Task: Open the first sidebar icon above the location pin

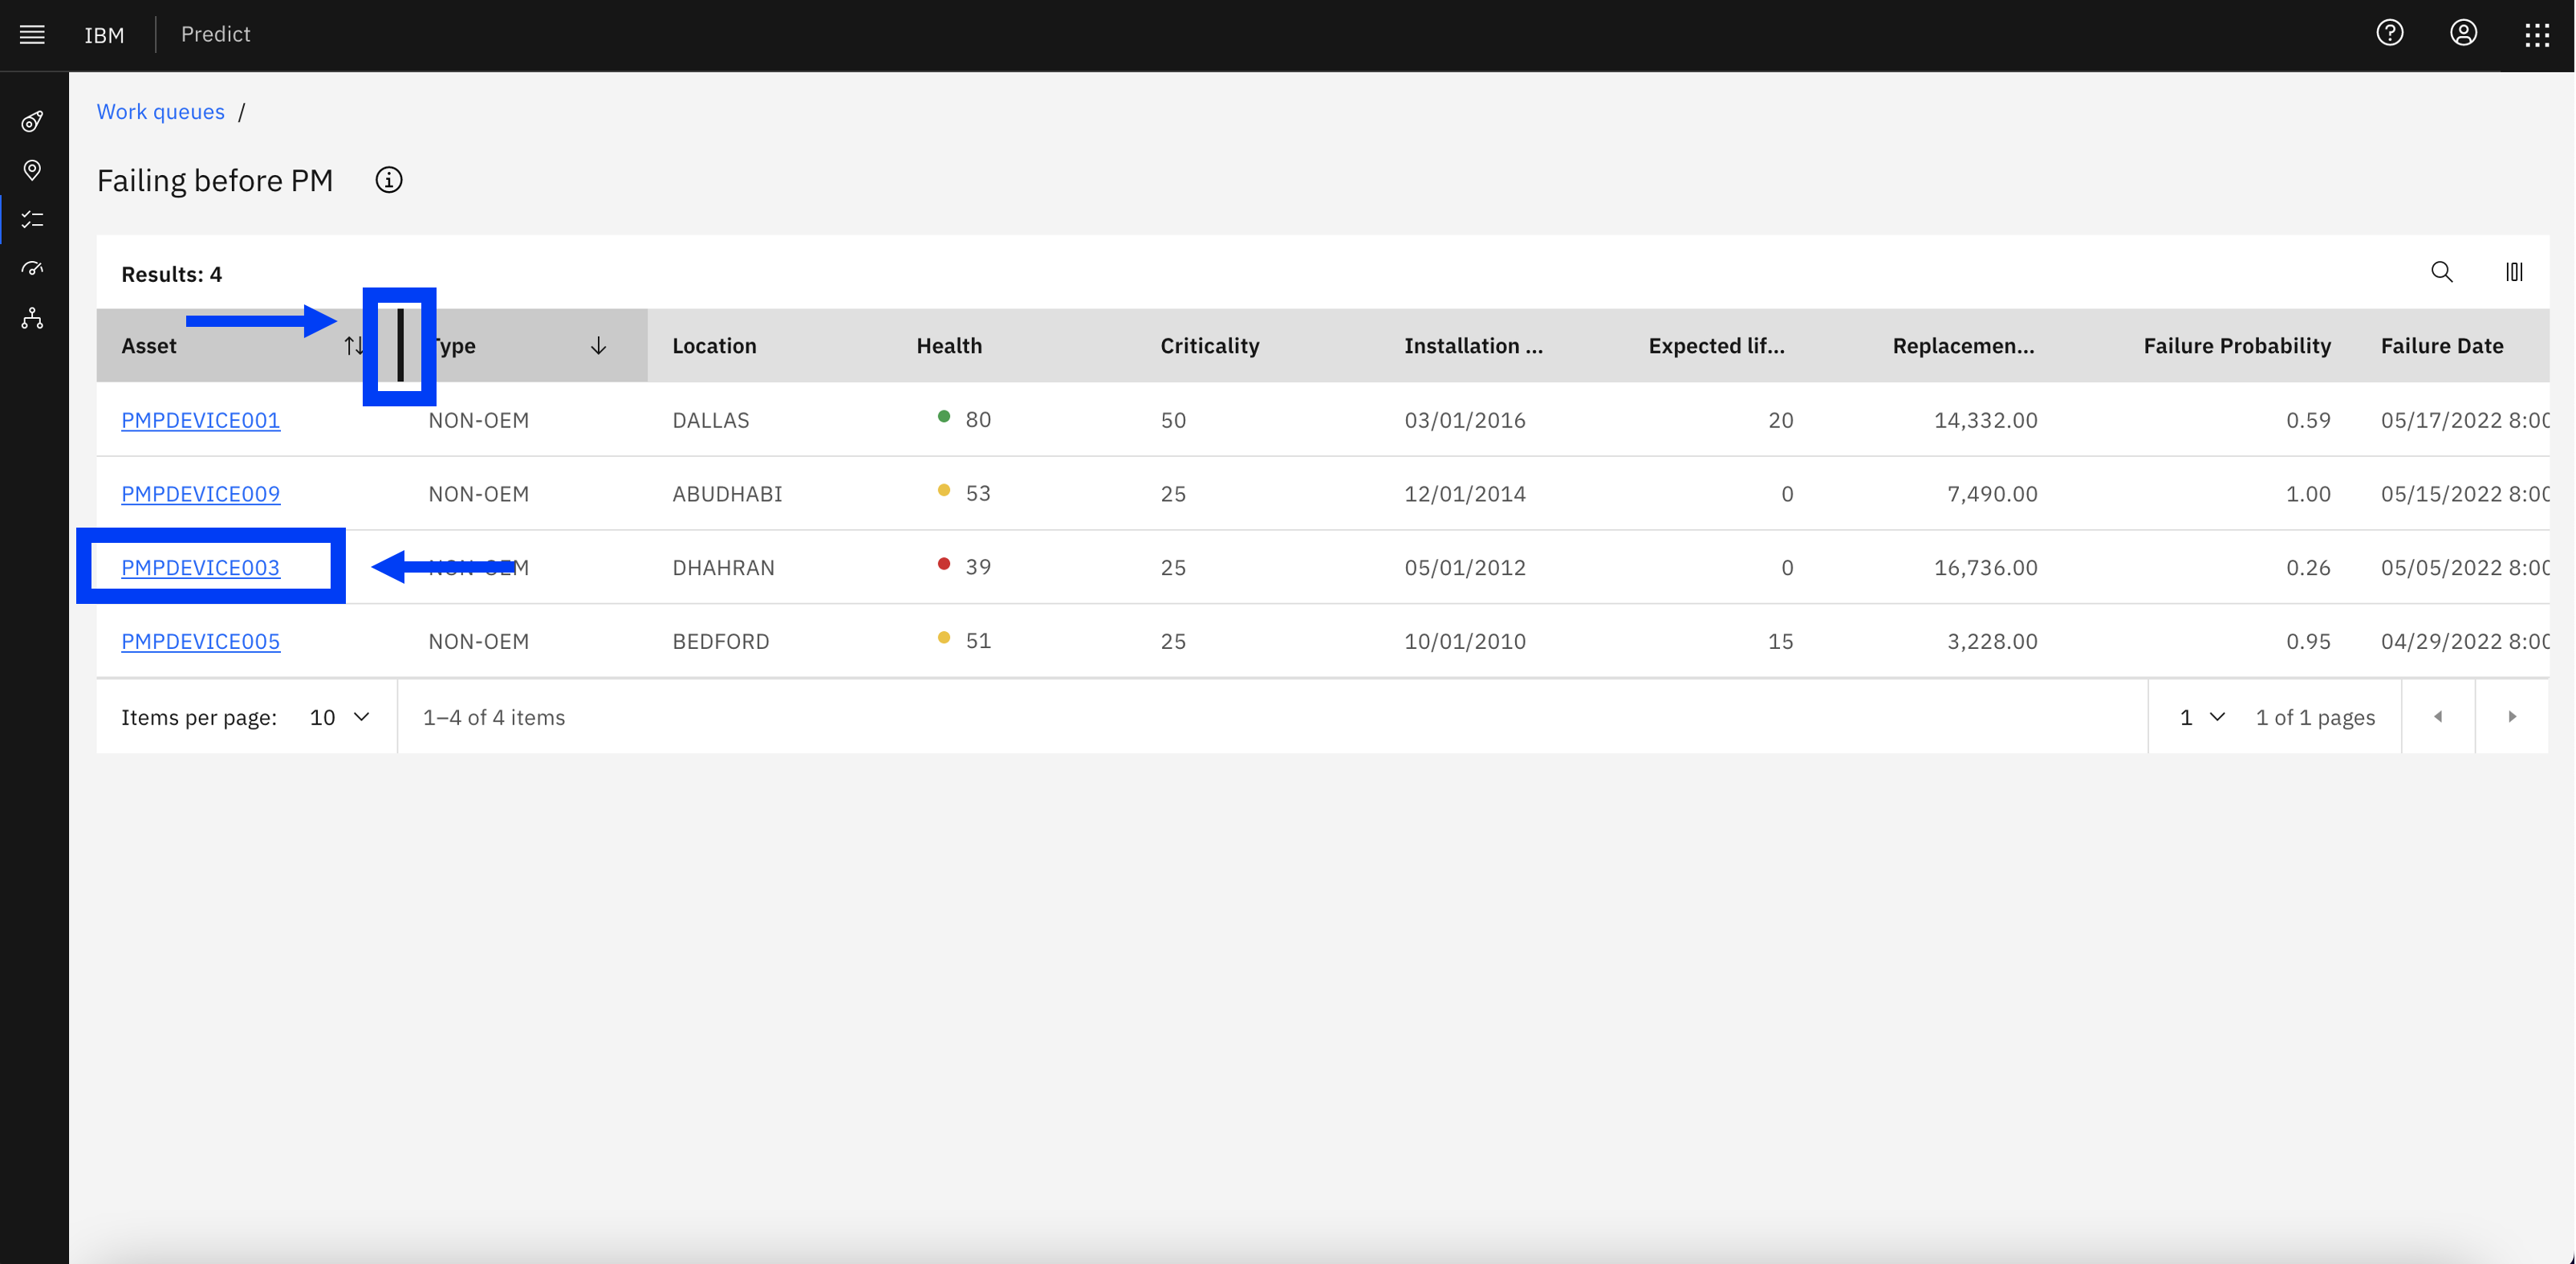Action: coord(32,121)
